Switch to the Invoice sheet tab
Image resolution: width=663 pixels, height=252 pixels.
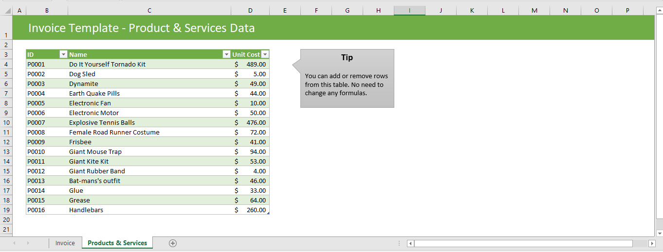(65, 243)
